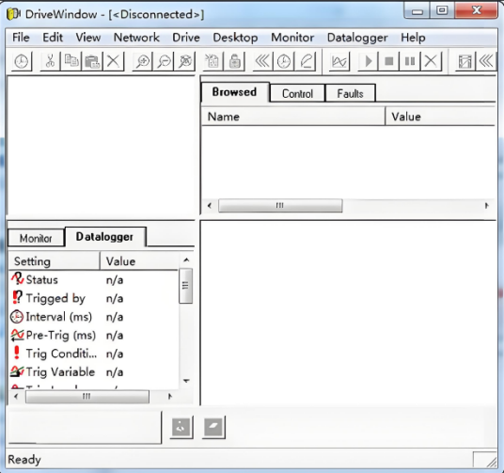This screenshot has width=504, height=473.
Task: Select the Datalogger tab in lower panel
Action: tap(104, 237)
